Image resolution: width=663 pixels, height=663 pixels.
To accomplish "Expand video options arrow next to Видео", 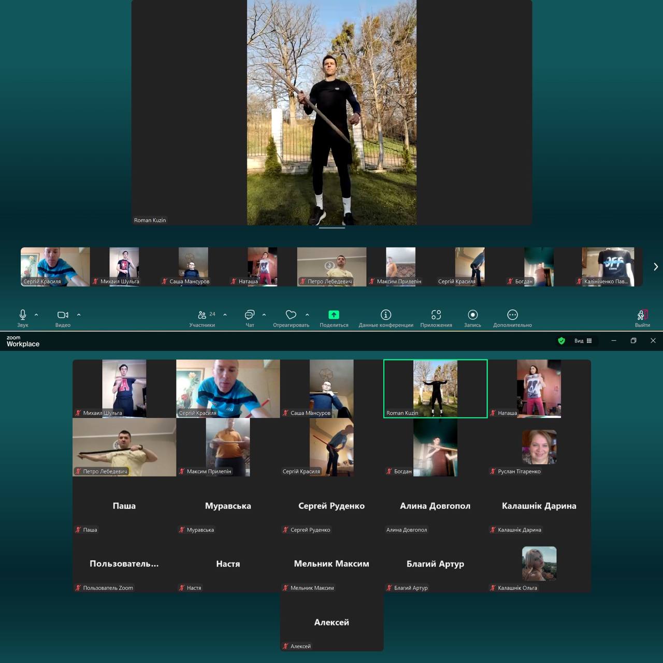I will 79,314.
